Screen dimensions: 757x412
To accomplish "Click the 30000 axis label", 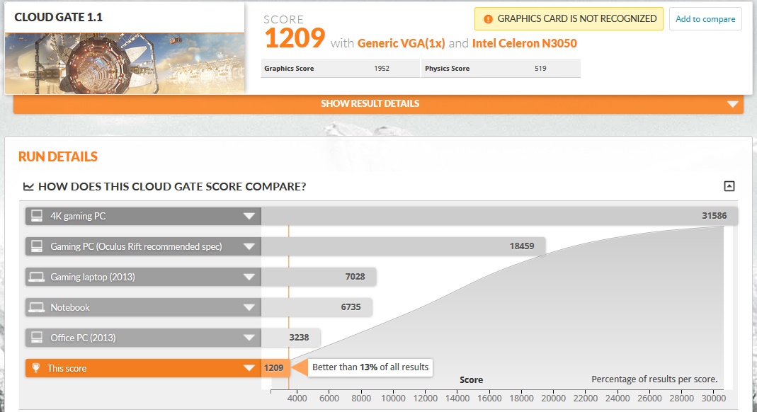I will (x=714, y=399).
